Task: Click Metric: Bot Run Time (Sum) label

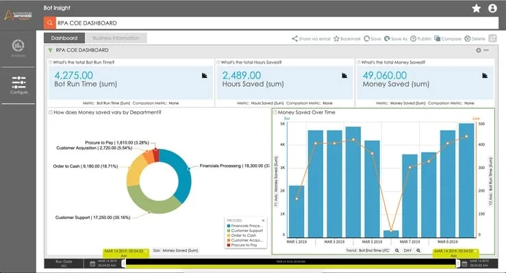Action: click(106, 103)
